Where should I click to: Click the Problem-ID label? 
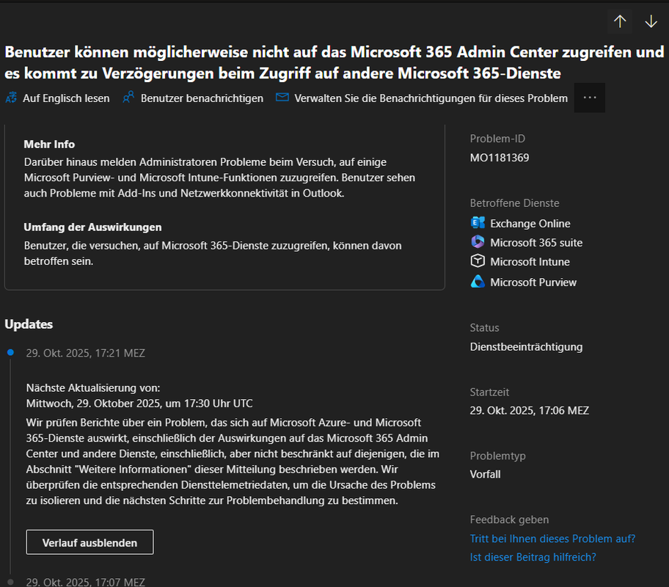coord(497,139)
